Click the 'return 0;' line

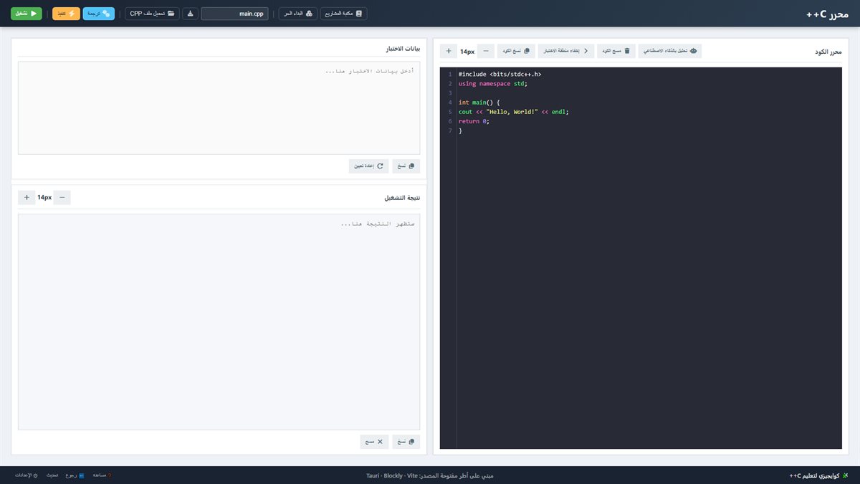tap(474, 121)
